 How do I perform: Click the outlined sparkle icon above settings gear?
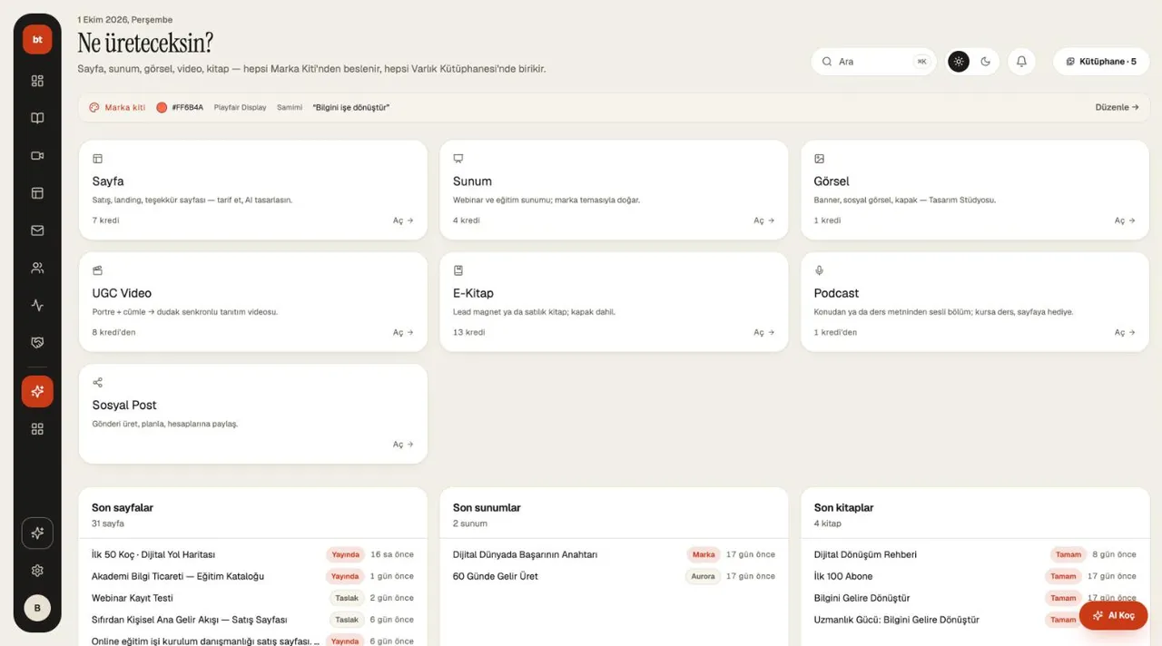point(37,533)
